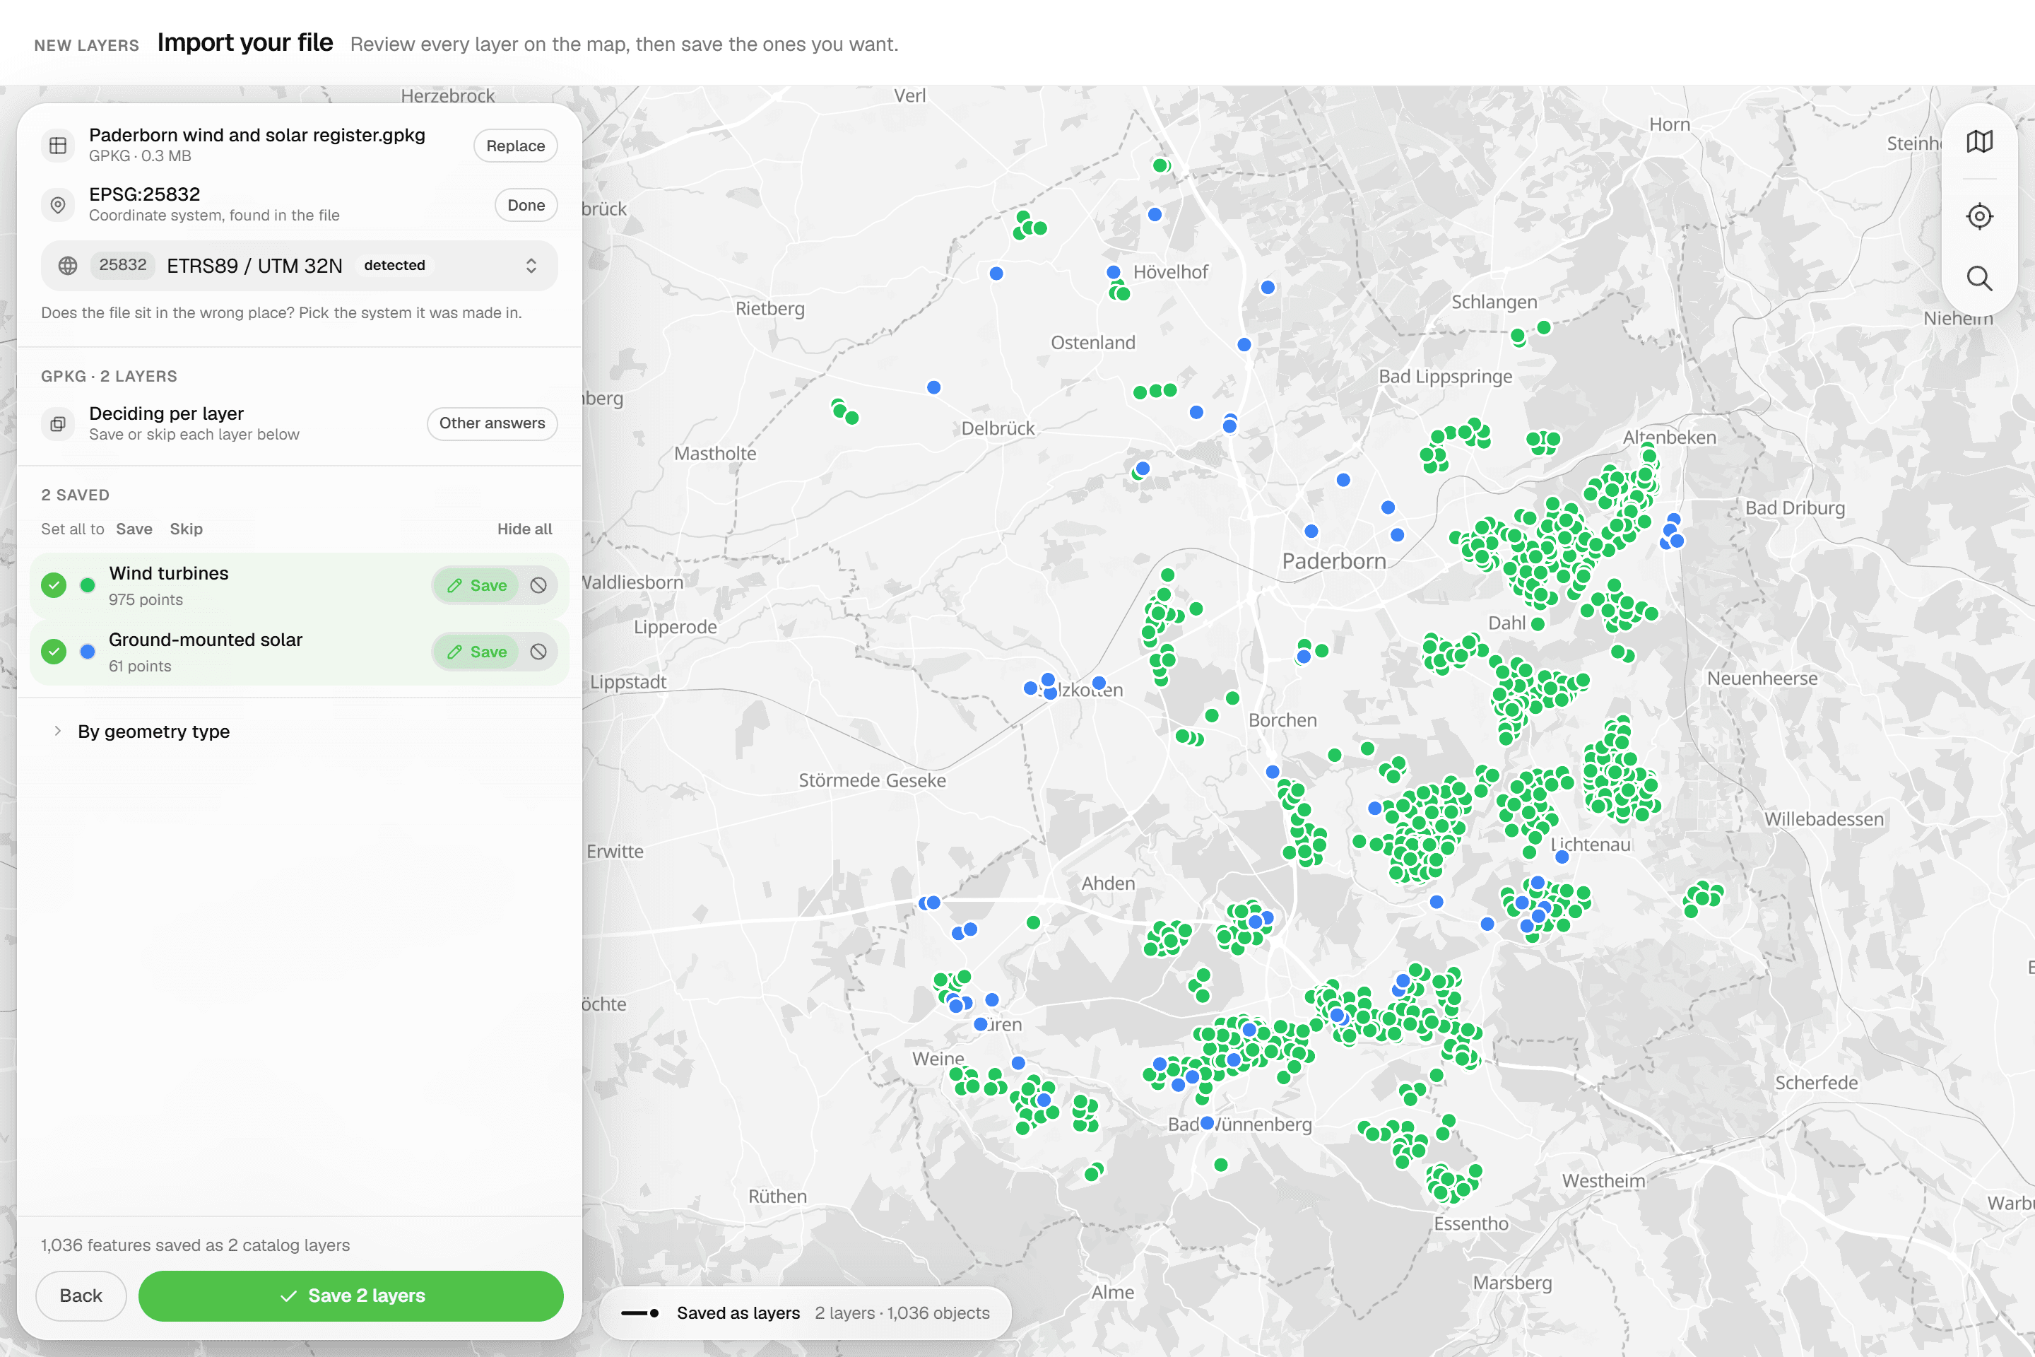Viewport: 2035px width, 1357px height.
Task: Click the Back button
Action: point(81,1296)
